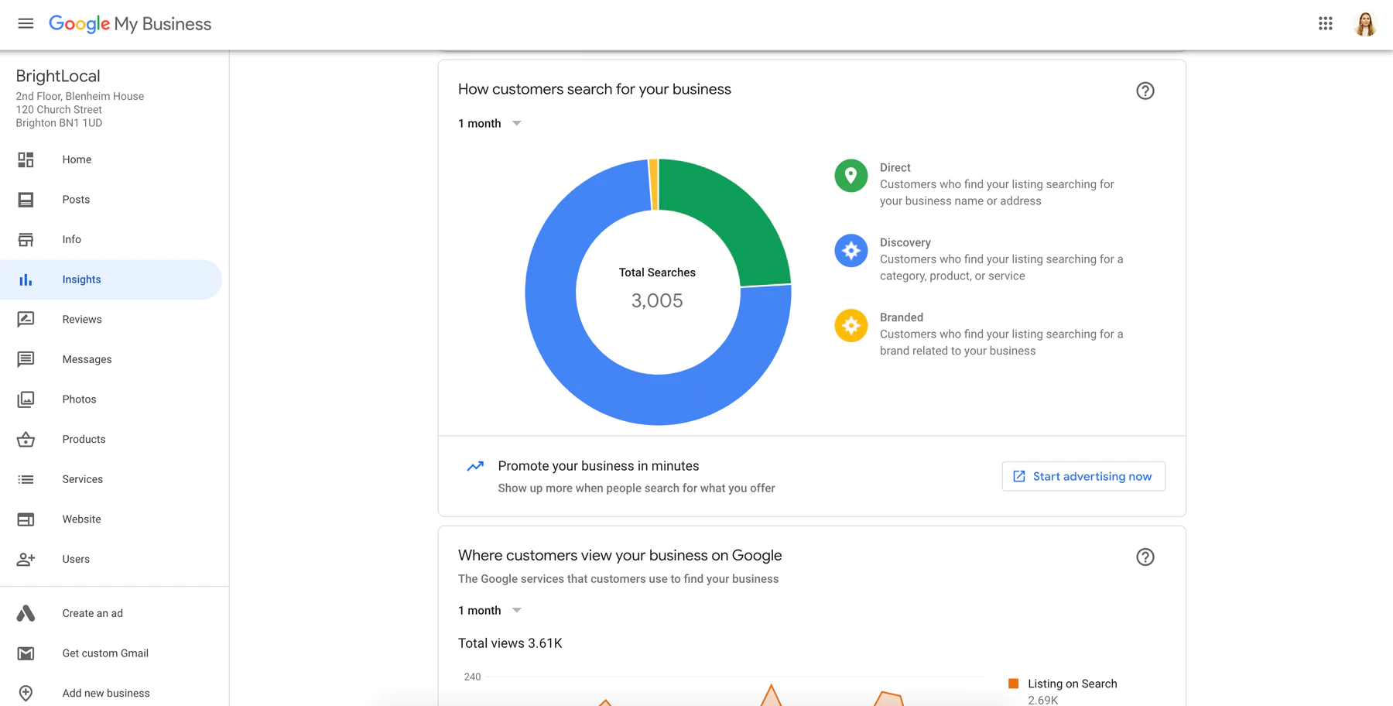Click the green Direct pin icon
1393x706 pixels.
tap(851, 176)
